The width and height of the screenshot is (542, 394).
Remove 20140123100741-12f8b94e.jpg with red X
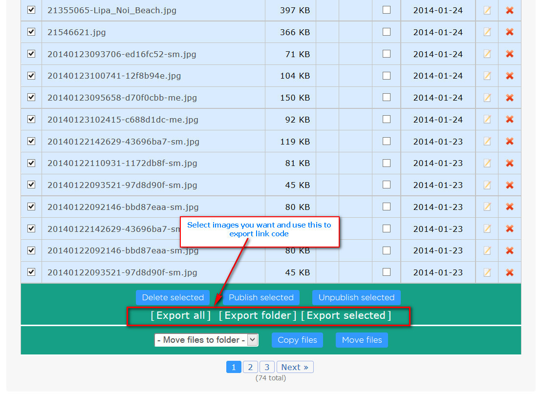point(509,76)
